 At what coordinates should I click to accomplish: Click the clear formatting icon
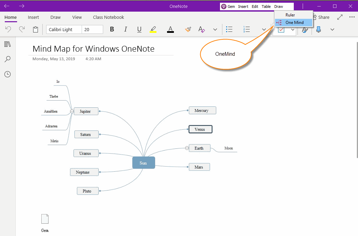click(x=202, y=29)
